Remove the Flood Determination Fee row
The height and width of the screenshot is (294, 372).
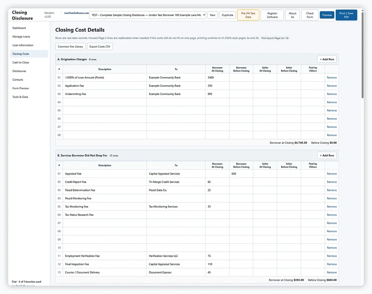click(332, 190)
